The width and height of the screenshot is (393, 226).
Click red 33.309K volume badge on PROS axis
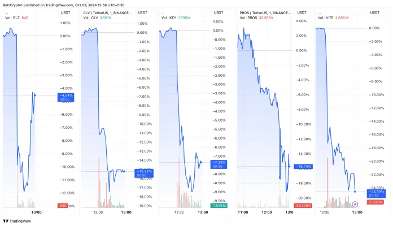304,206
